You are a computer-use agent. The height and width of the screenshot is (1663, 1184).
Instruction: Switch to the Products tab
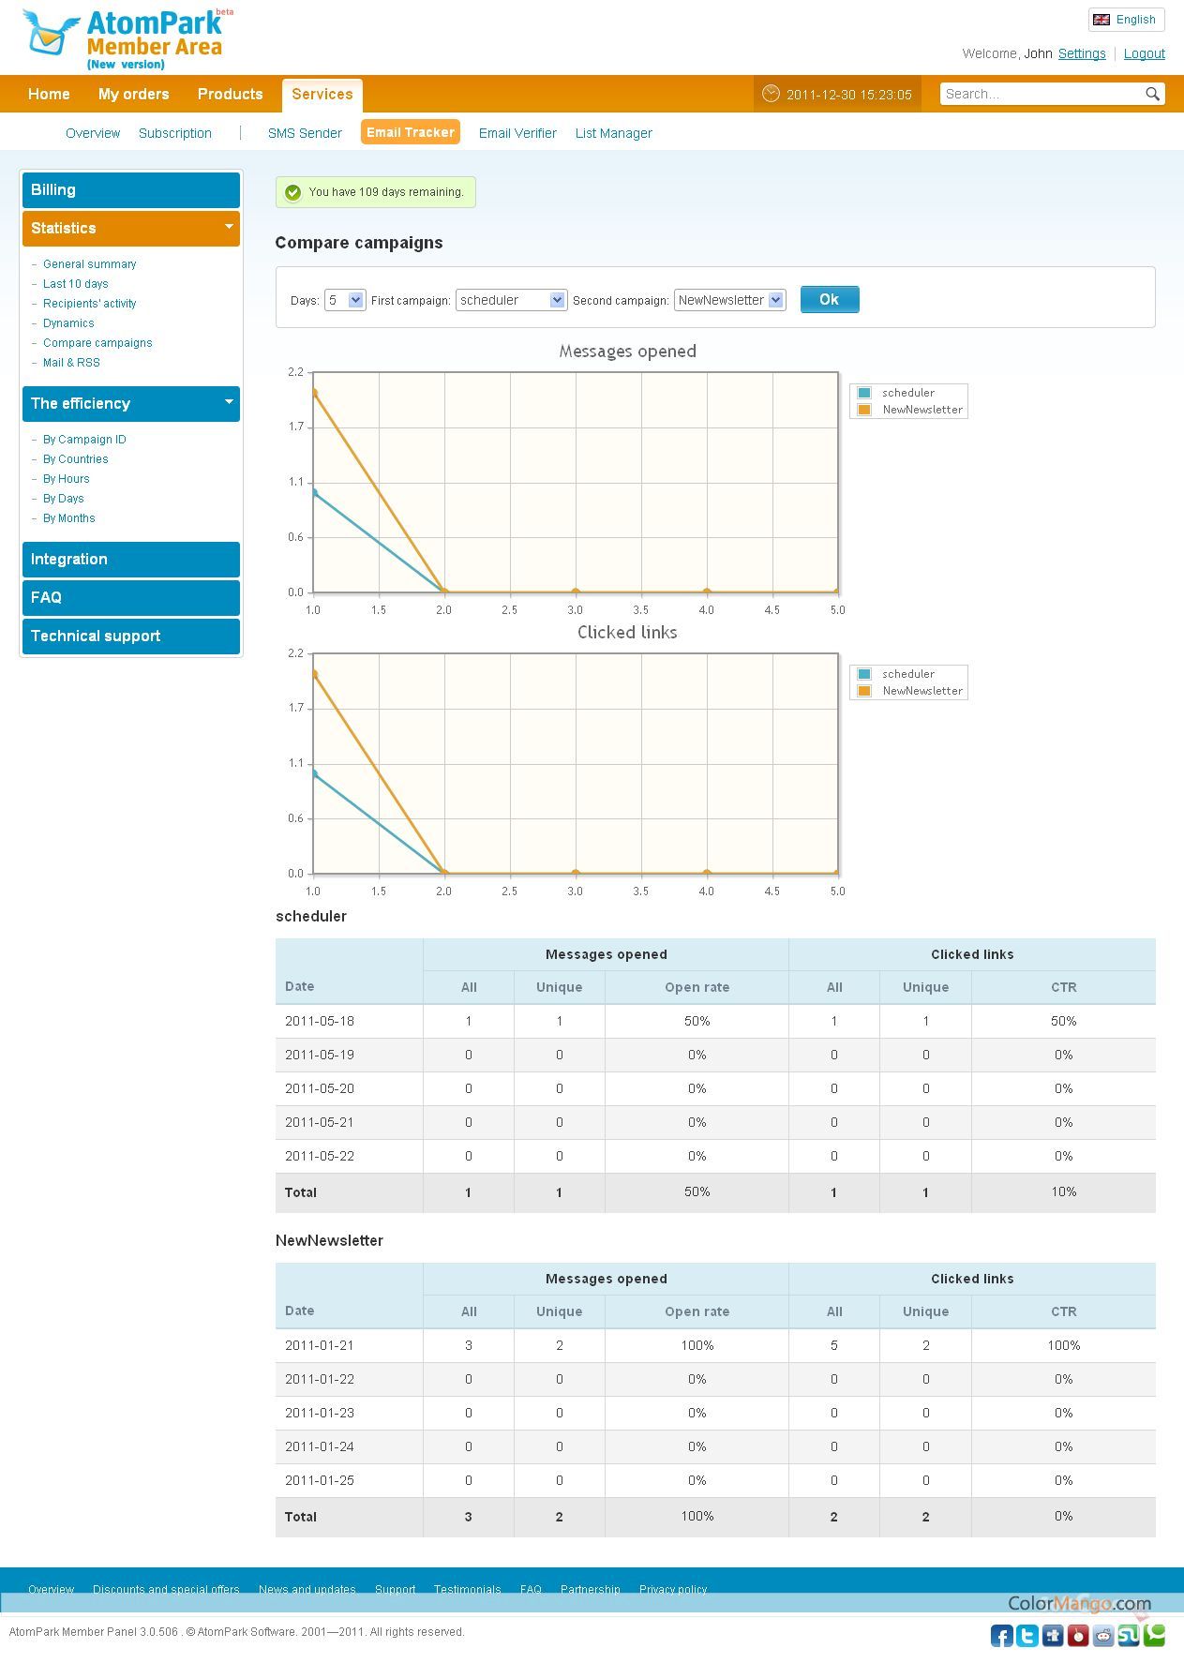(x=230, y=94)
